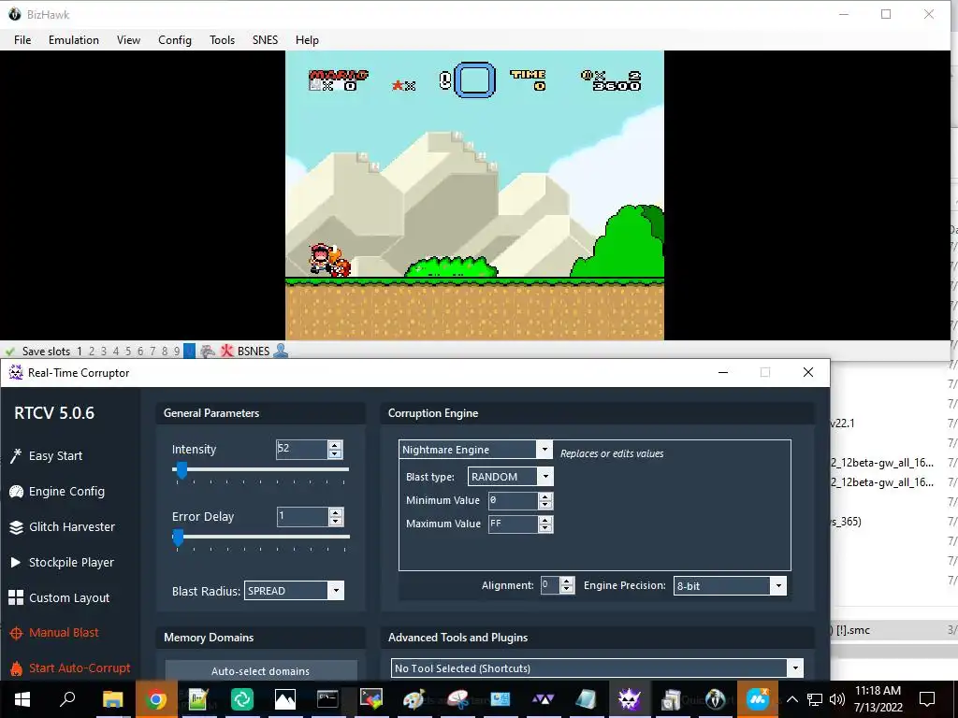Open the Photos app taskbar icon

284,699
